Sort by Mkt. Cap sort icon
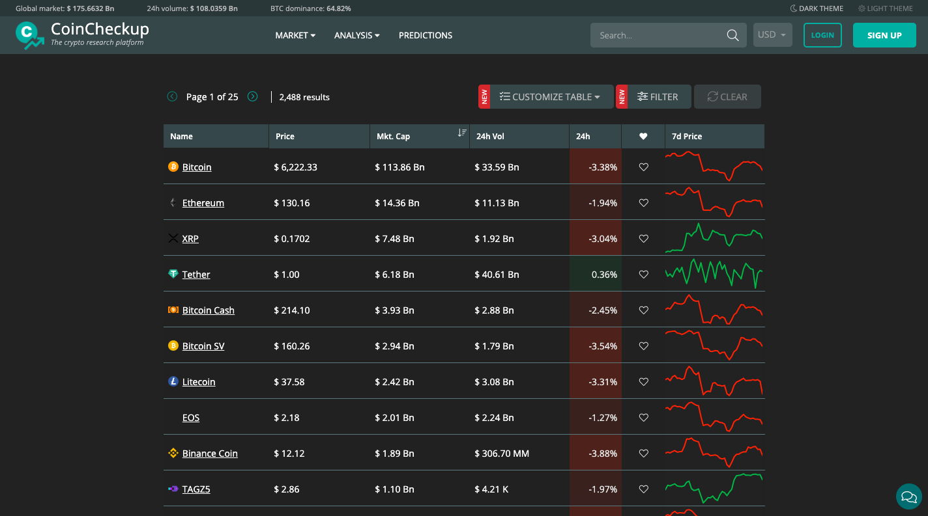Viewport: 928px width, 516px height. tap(462, 133)
